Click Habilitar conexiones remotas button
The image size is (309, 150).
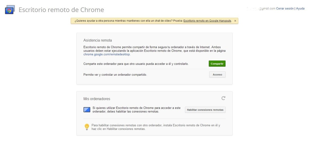pyautogui.click(x=205, y=110)
